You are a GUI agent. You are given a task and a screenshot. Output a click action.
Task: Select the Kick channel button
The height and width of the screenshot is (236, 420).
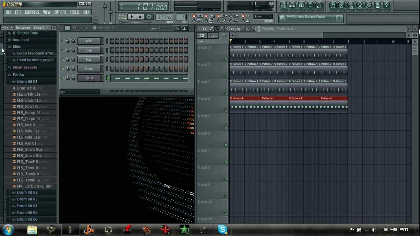pos(89,41)
